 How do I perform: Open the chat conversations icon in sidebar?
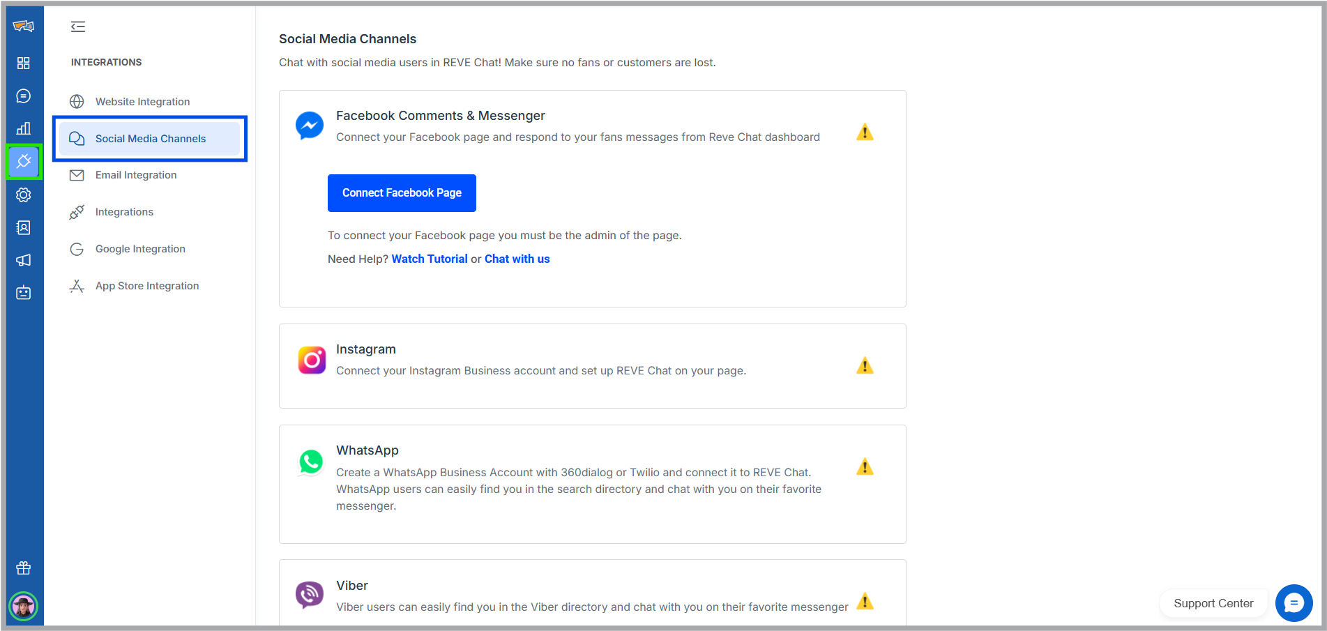tap(24, 96)
